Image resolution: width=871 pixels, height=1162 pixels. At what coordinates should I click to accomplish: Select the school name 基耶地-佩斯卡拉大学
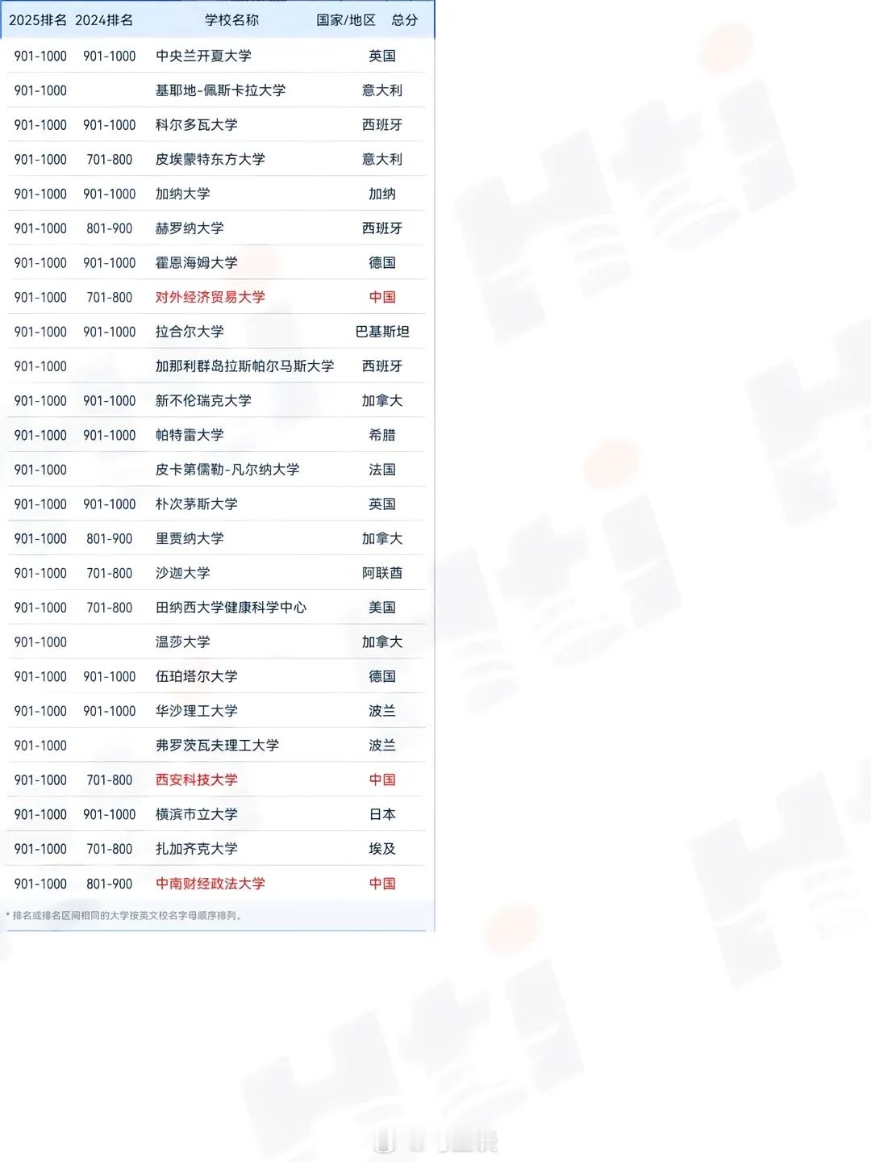[x=220, y=90]
